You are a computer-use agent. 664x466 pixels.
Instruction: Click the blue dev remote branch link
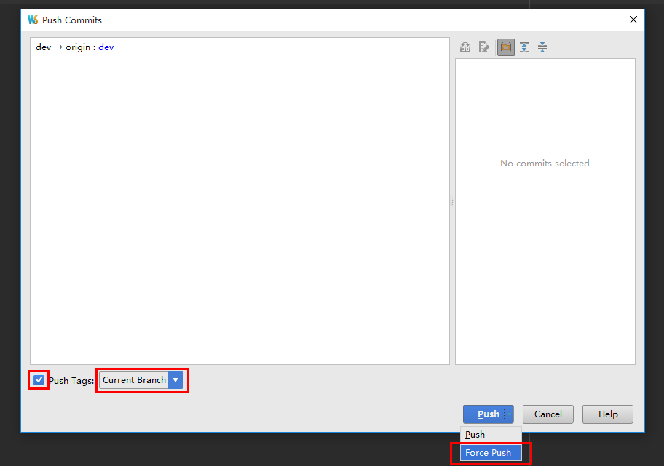106,47
